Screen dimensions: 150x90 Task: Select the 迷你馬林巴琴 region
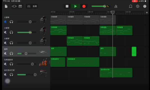click(116, 73)
